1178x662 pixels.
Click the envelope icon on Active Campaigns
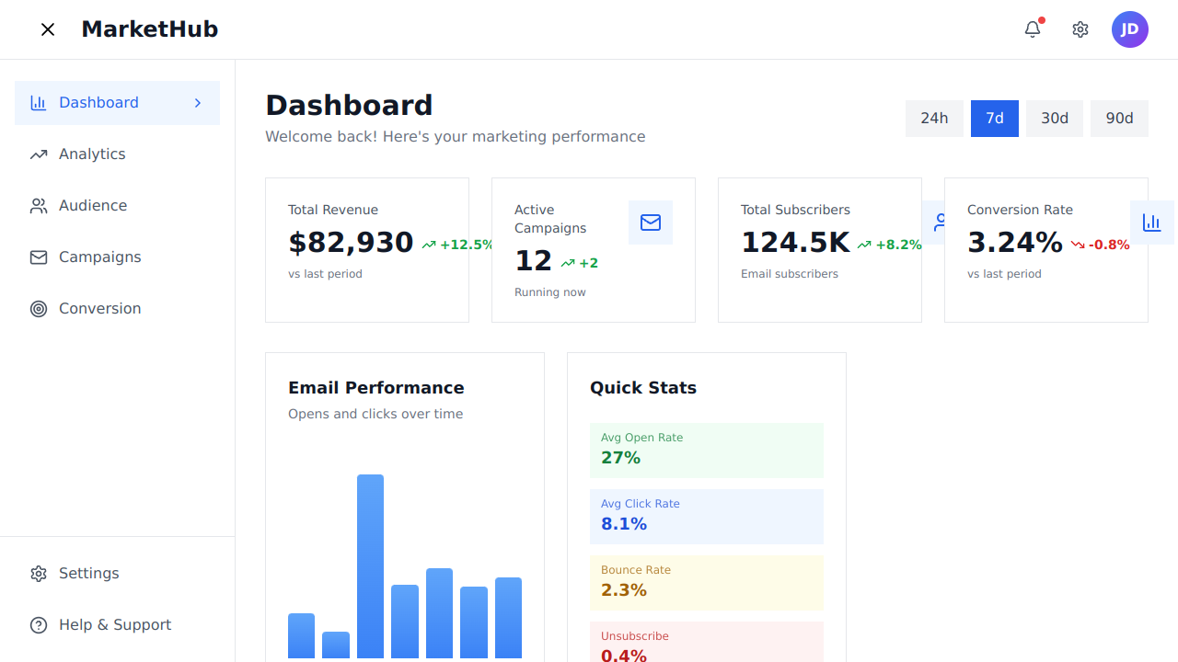click(651, 223)
